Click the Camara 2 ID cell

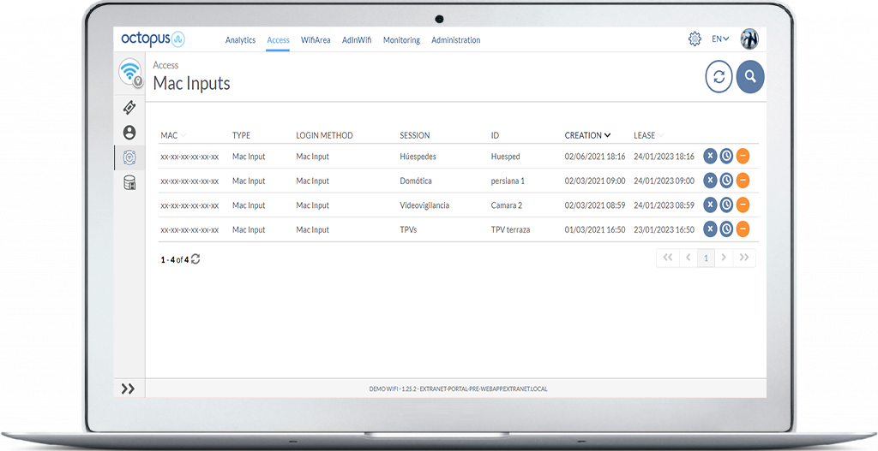[507, 205]
